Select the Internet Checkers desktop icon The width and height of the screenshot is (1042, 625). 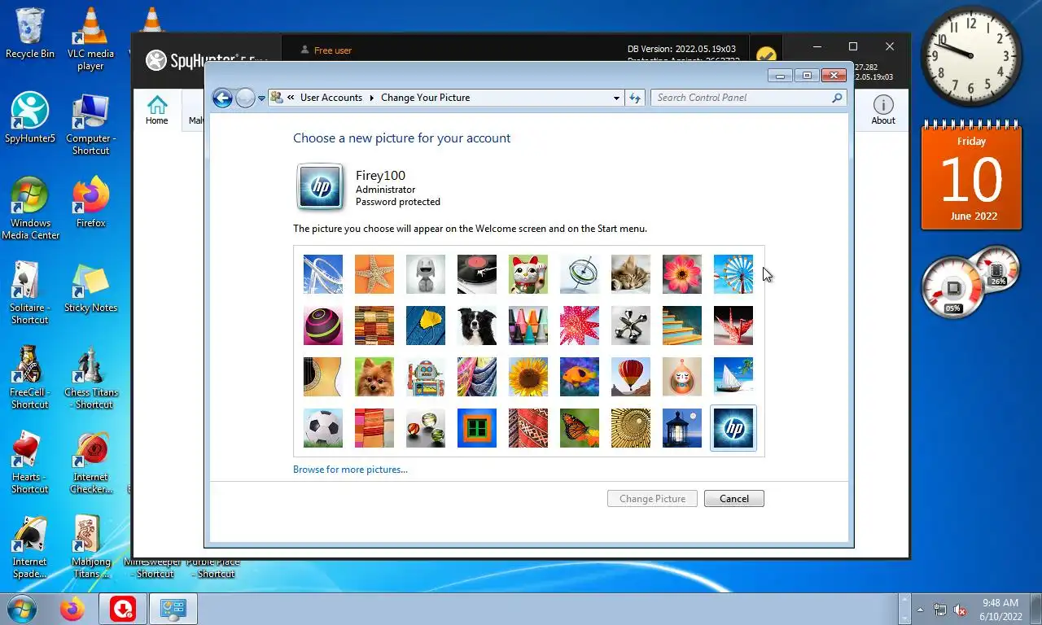tap(90, 462)
